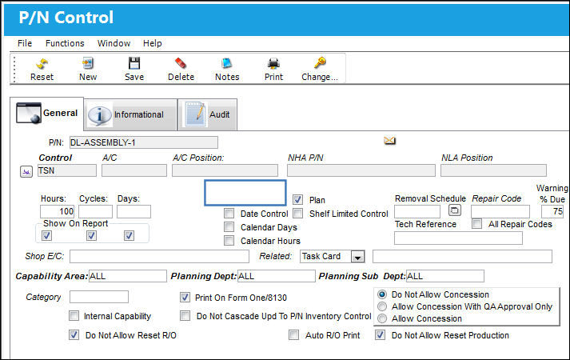Check Do Not Cascade Upd To P/N Inventory Control
The height and width of the screenshot is (360, 570).
(185, 316)
